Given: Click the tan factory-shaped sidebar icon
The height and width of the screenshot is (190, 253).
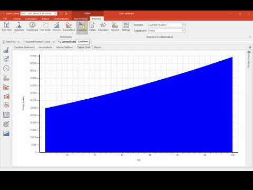Looking at the screenshot, I should click(x=6, y=78).
